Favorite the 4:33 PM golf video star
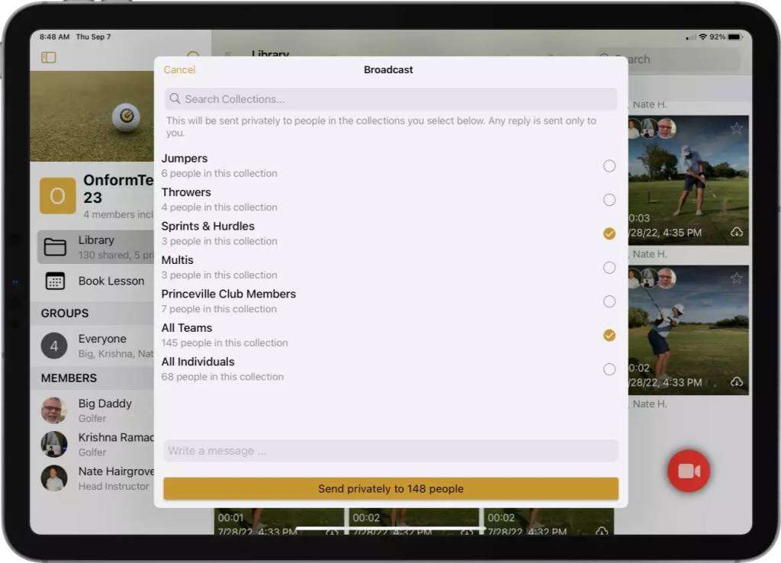 737,278
